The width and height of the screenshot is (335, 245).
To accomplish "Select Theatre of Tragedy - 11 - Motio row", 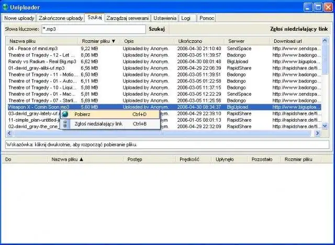I will tap(164, 75).
